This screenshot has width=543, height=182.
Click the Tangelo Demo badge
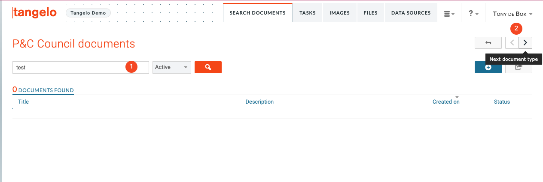[88, 13]
